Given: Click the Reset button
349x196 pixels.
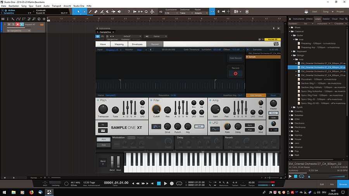Looking at the screenshot, I should click(x=273, y=95).
